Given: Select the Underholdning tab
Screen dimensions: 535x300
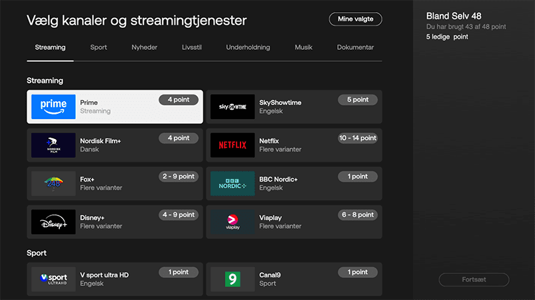Looking at the screenshot, I should [x=248, y=47].
